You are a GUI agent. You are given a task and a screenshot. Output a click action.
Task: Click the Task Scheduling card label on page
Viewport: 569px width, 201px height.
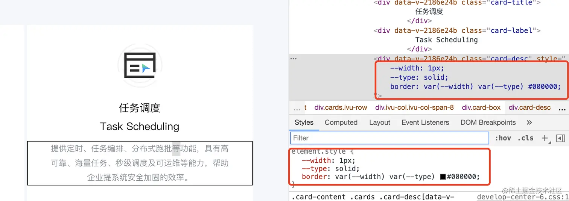pos(140,126)
